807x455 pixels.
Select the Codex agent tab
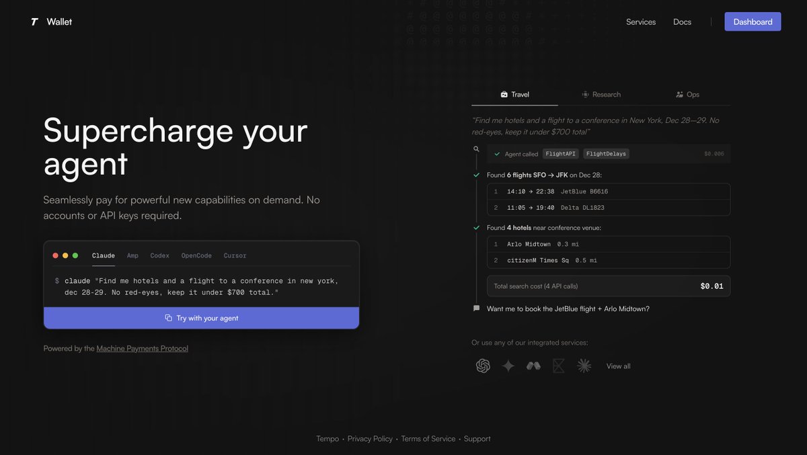coord(160,255)
